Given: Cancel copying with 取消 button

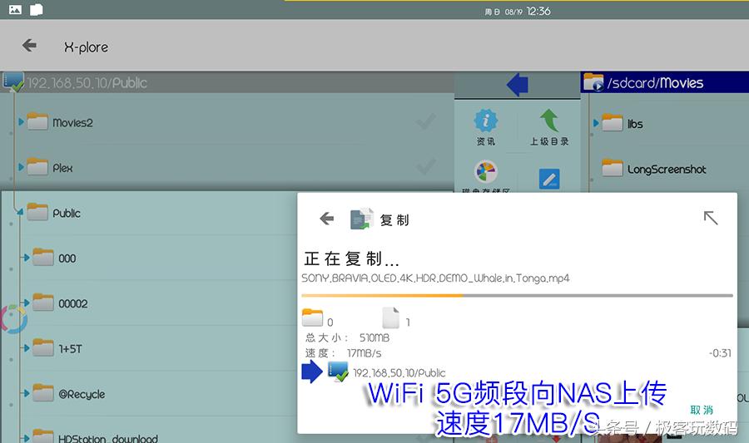Looking at the screenshot, I should (702, 410).
